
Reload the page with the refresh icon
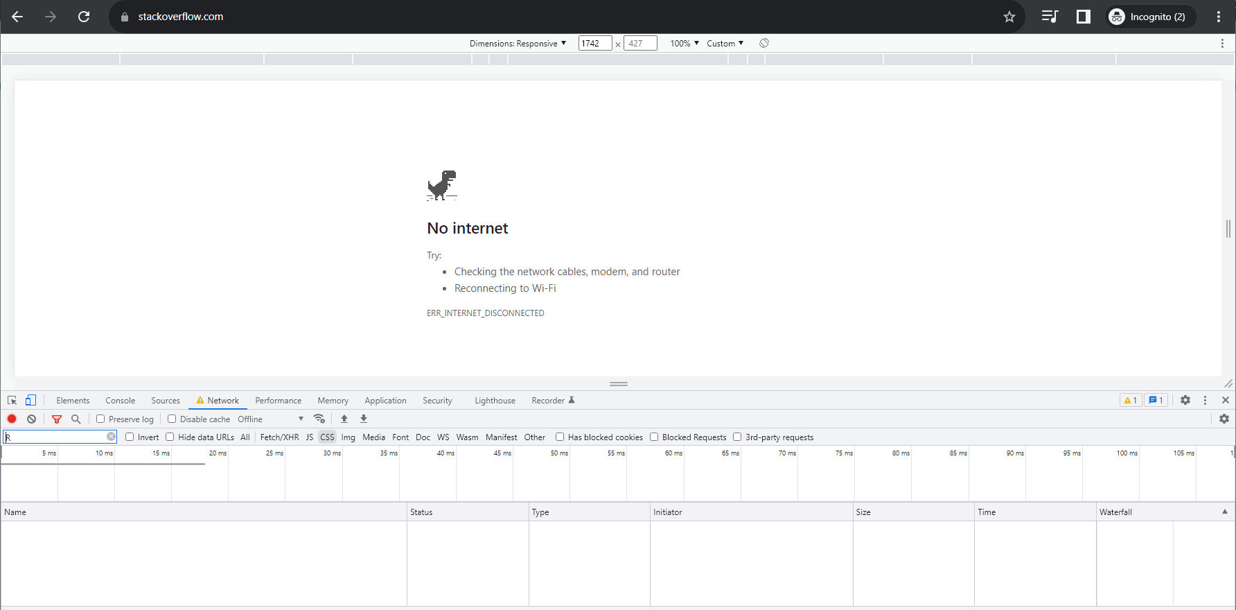[x=84, y=17]
